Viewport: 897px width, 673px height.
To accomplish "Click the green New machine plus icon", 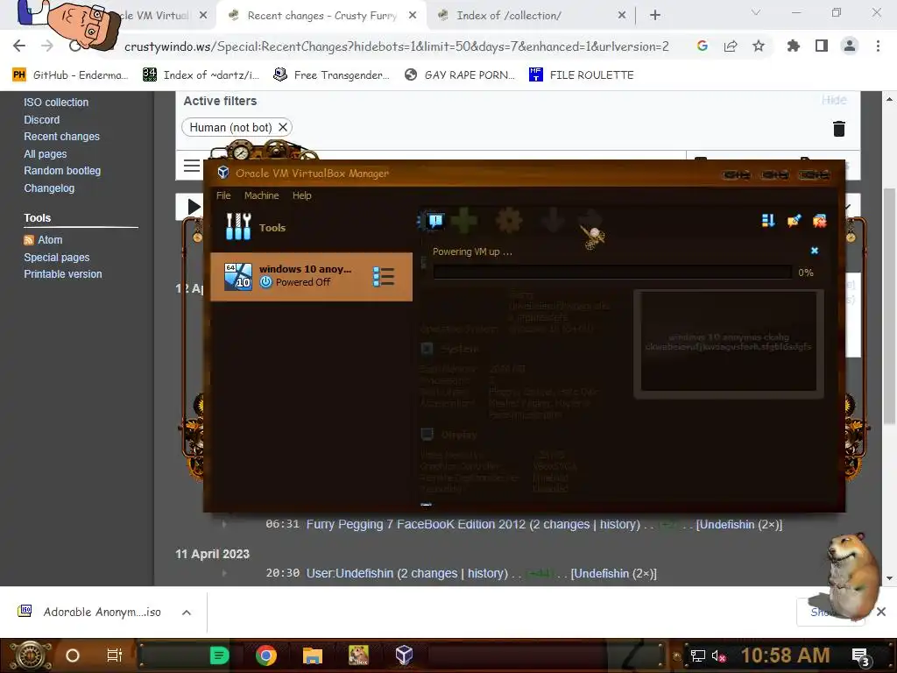I will point(464,220).
